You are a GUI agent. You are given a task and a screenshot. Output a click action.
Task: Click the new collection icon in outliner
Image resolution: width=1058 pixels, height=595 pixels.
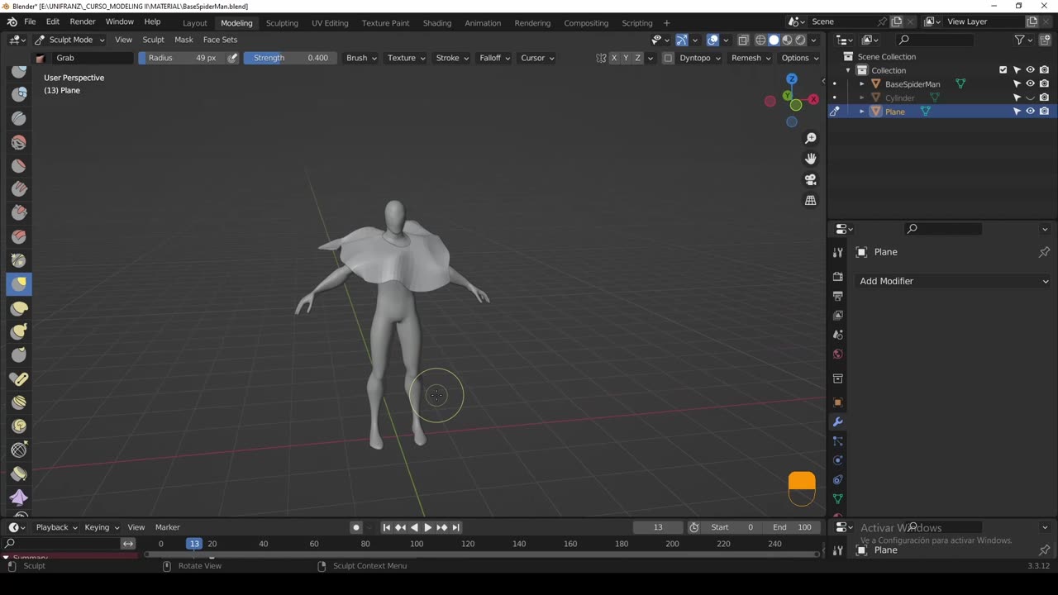(x=1045, y=40)
